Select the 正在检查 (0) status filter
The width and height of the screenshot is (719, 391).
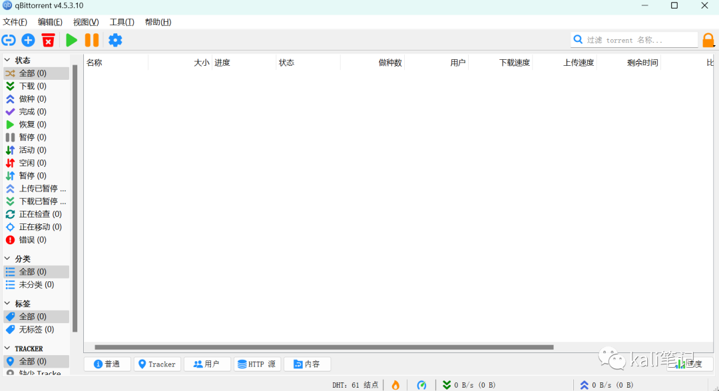click(x=36, y=214)
